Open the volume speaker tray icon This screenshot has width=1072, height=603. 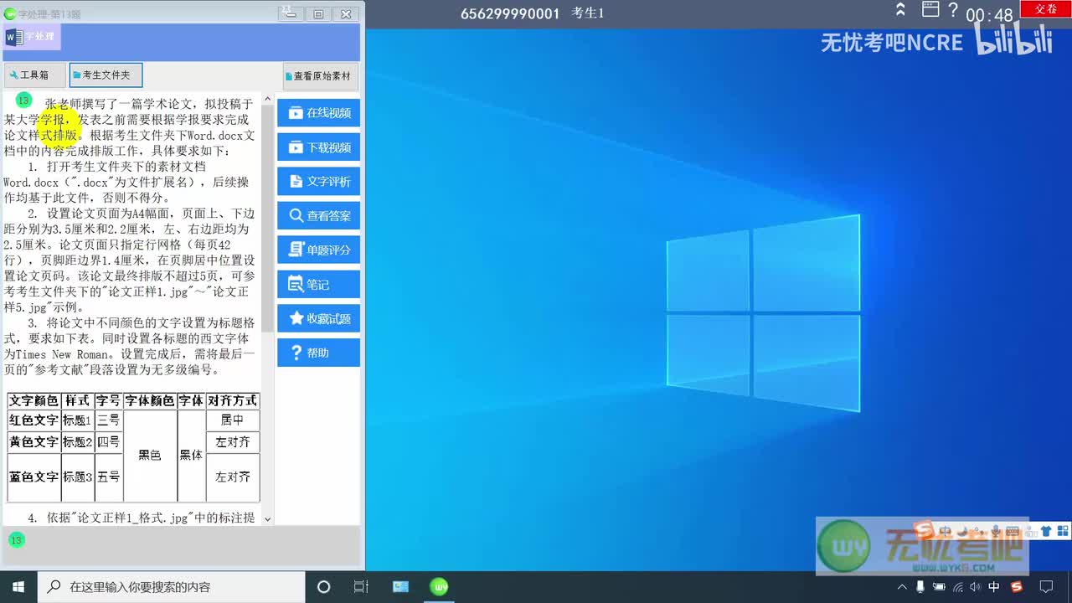click(x=976, y=587)
